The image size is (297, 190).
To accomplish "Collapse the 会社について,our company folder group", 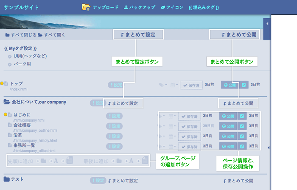I will [7, 102].
